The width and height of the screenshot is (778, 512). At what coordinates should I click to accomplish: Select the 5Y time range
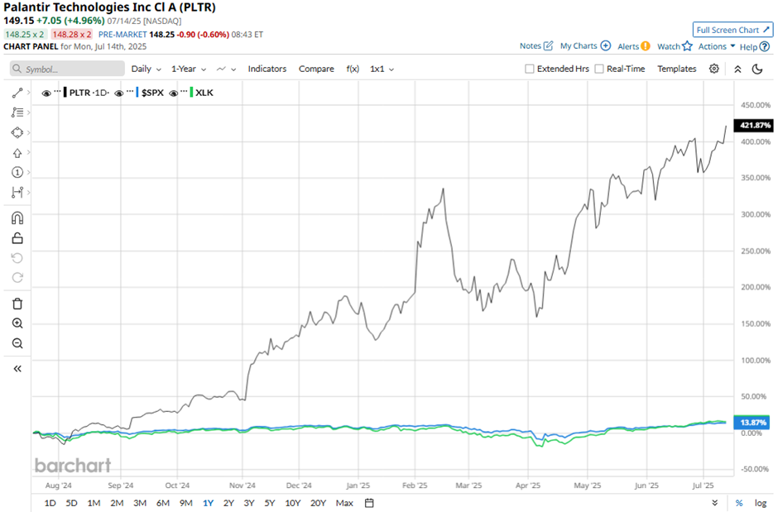270,503
